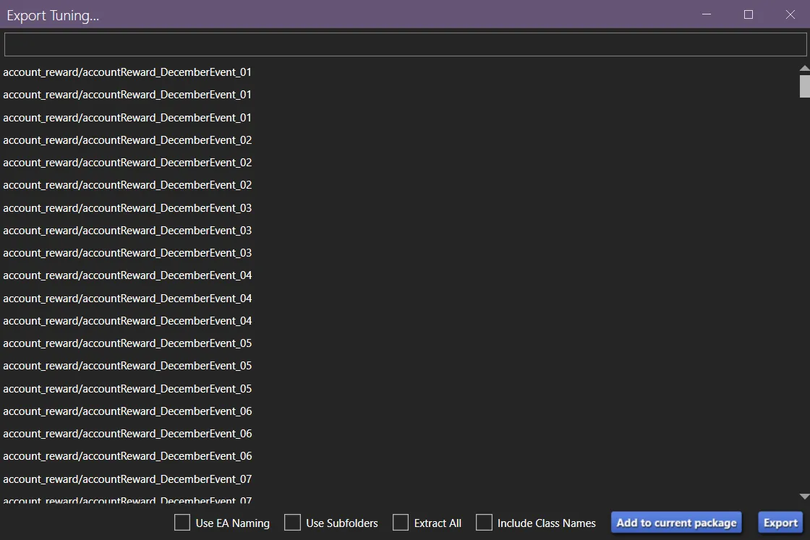Image resolution: width=810 pixels, height=540 pixels.
Task: Click the scrollbar down arrow
Action: (803, 497)
